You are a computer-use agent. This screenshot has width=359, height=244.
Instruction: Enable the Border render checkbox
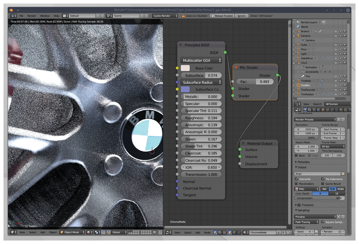coord(296,155)
